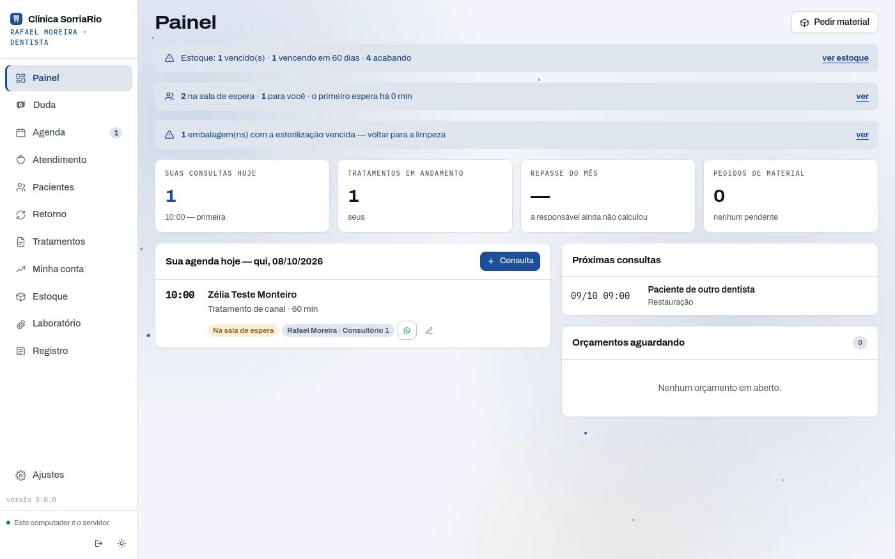This screenshot has width=895, height=559.
Task: Open Estoque via the box icon
Action: [20, 296]
